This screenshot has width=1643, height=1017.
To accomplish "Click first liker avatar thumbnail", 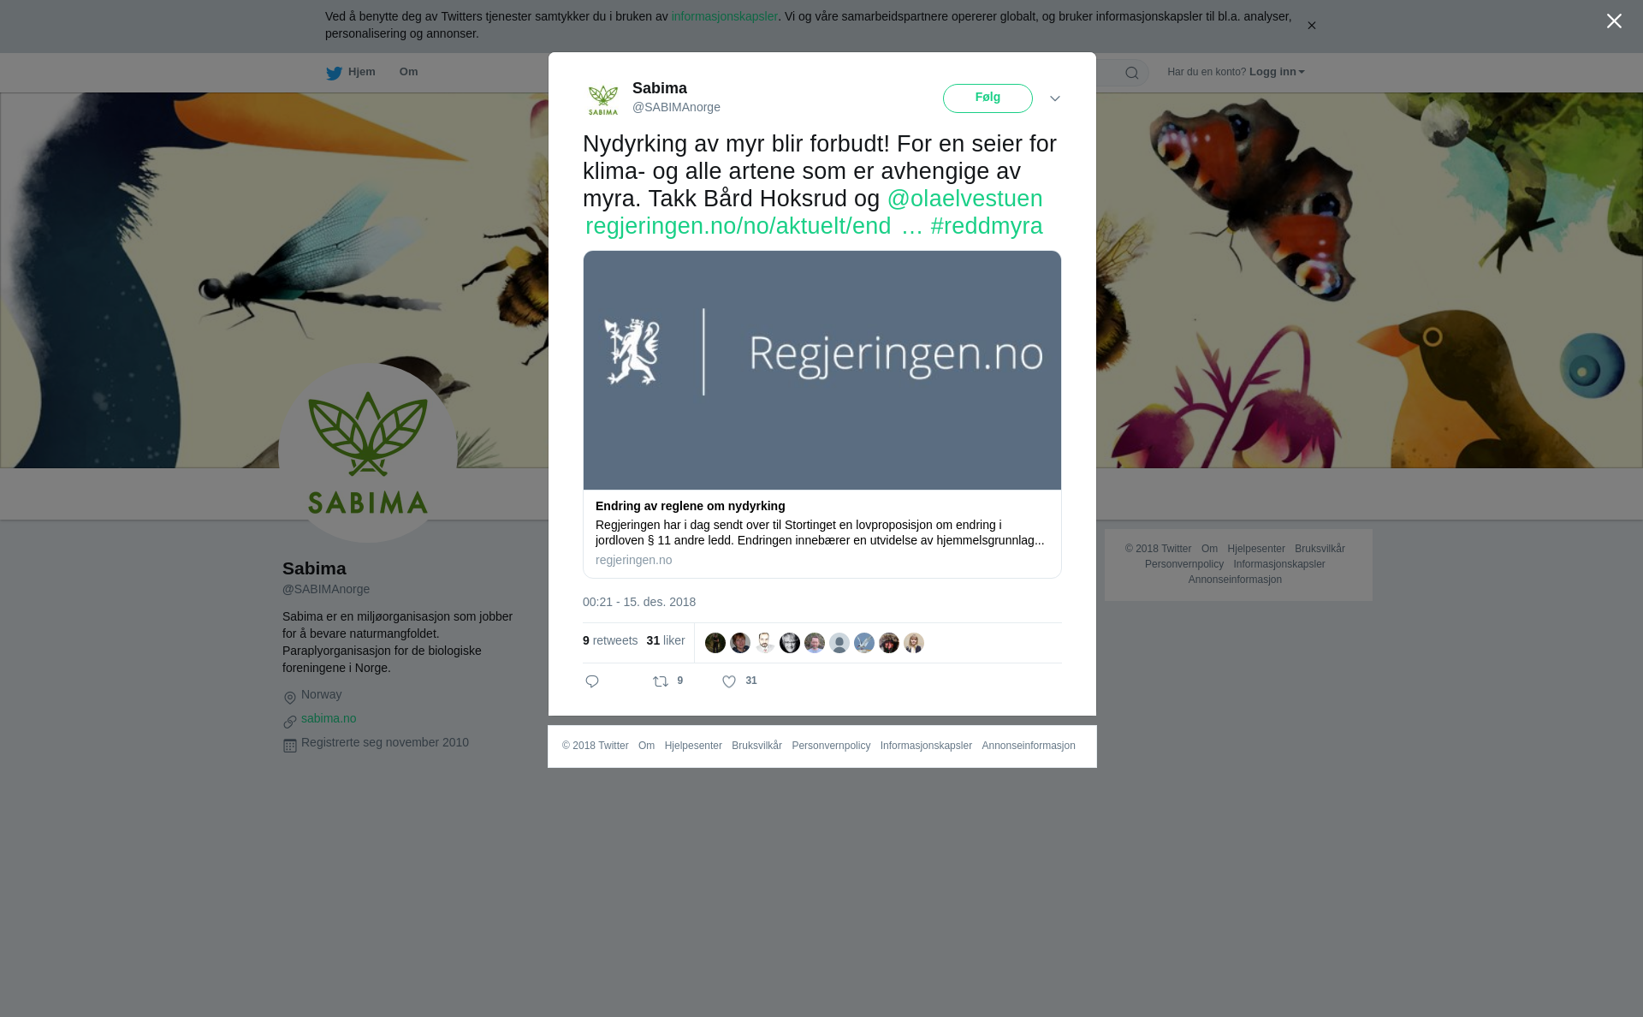I will pos(715,643).
